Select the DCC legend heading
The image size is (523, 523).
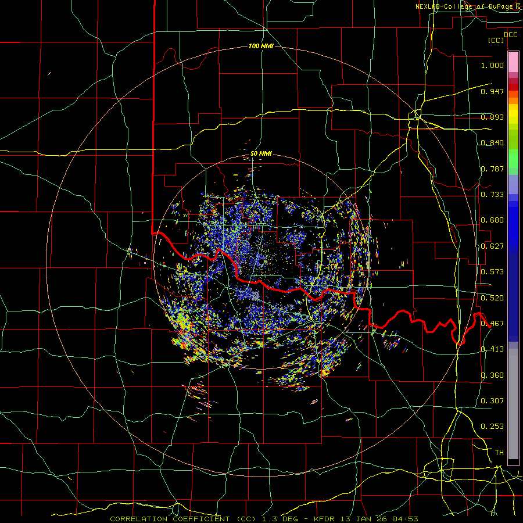(510, 35)
